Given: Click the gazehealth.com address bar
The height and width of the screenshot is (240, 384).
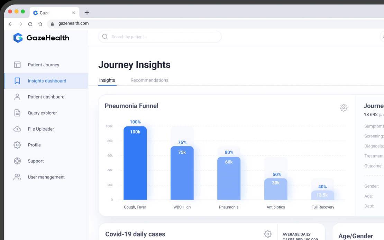Looking at the screenshot, I should tap(216, 23).
